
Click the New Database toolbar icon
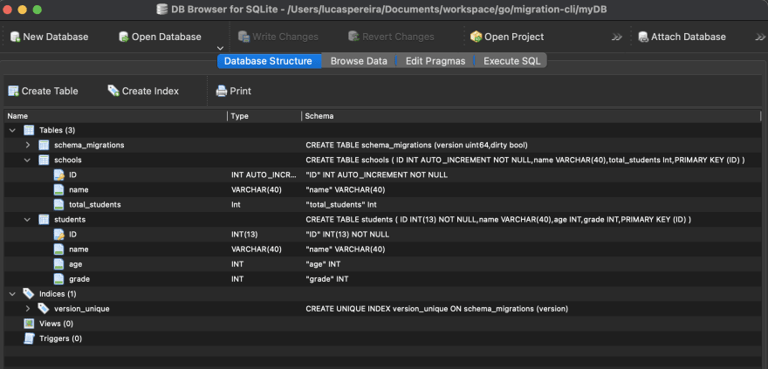pos(15,37)
